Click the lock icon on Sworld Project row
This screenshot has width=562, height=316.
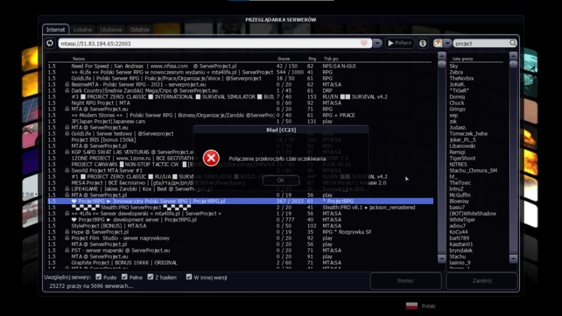[x=67, y=170]
